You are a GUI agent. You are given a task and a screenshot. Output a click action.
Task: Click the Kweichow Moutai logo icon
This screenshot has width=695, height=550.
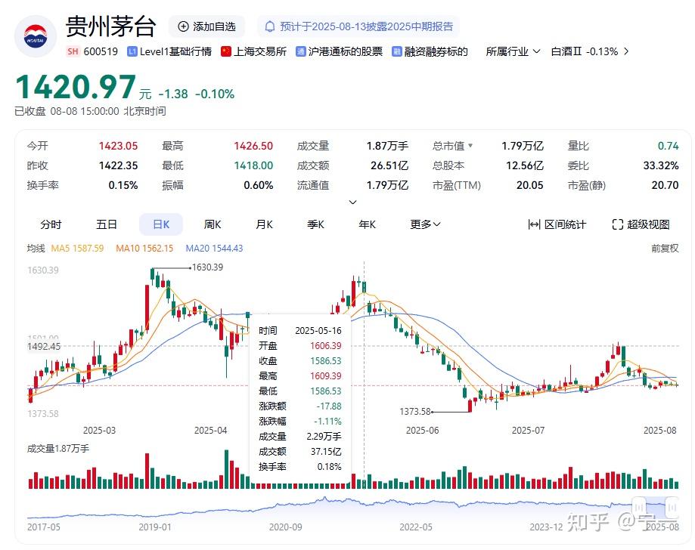[x=36, y=37]
